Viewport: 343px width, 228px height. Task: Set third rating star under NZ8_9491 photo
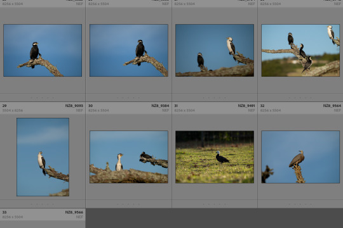(215, 205)
